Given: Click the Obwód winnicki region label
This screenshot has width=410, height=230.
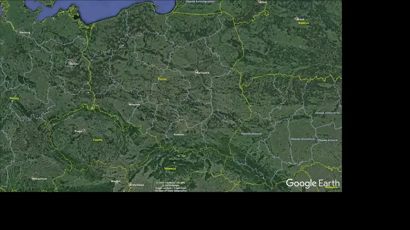Looking at the screenshot, I should click(x=328, y=141).
